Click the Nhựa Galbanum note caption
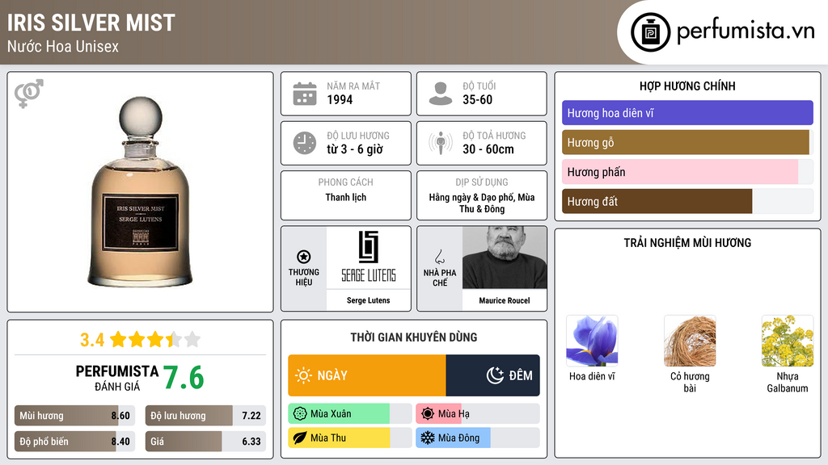The image size is (828, 465). pos(788,382)
